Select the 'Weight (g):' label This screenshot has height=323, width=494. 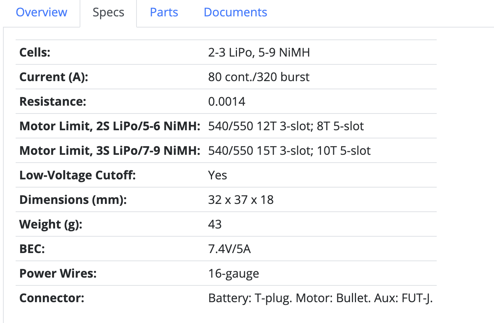pos(51,224)
